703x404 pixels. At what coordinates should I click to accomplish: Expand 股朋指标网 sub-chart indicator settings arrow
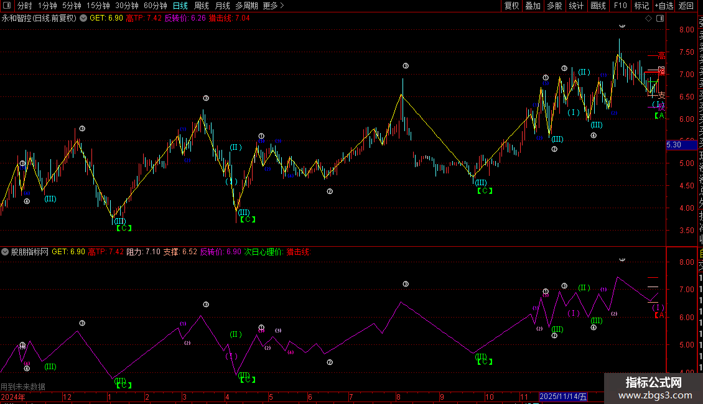5,252
